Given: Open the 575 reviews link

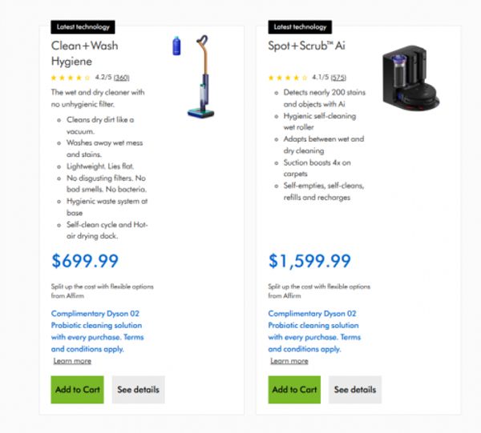Looking at the screenshot, I should click(338, 78).
